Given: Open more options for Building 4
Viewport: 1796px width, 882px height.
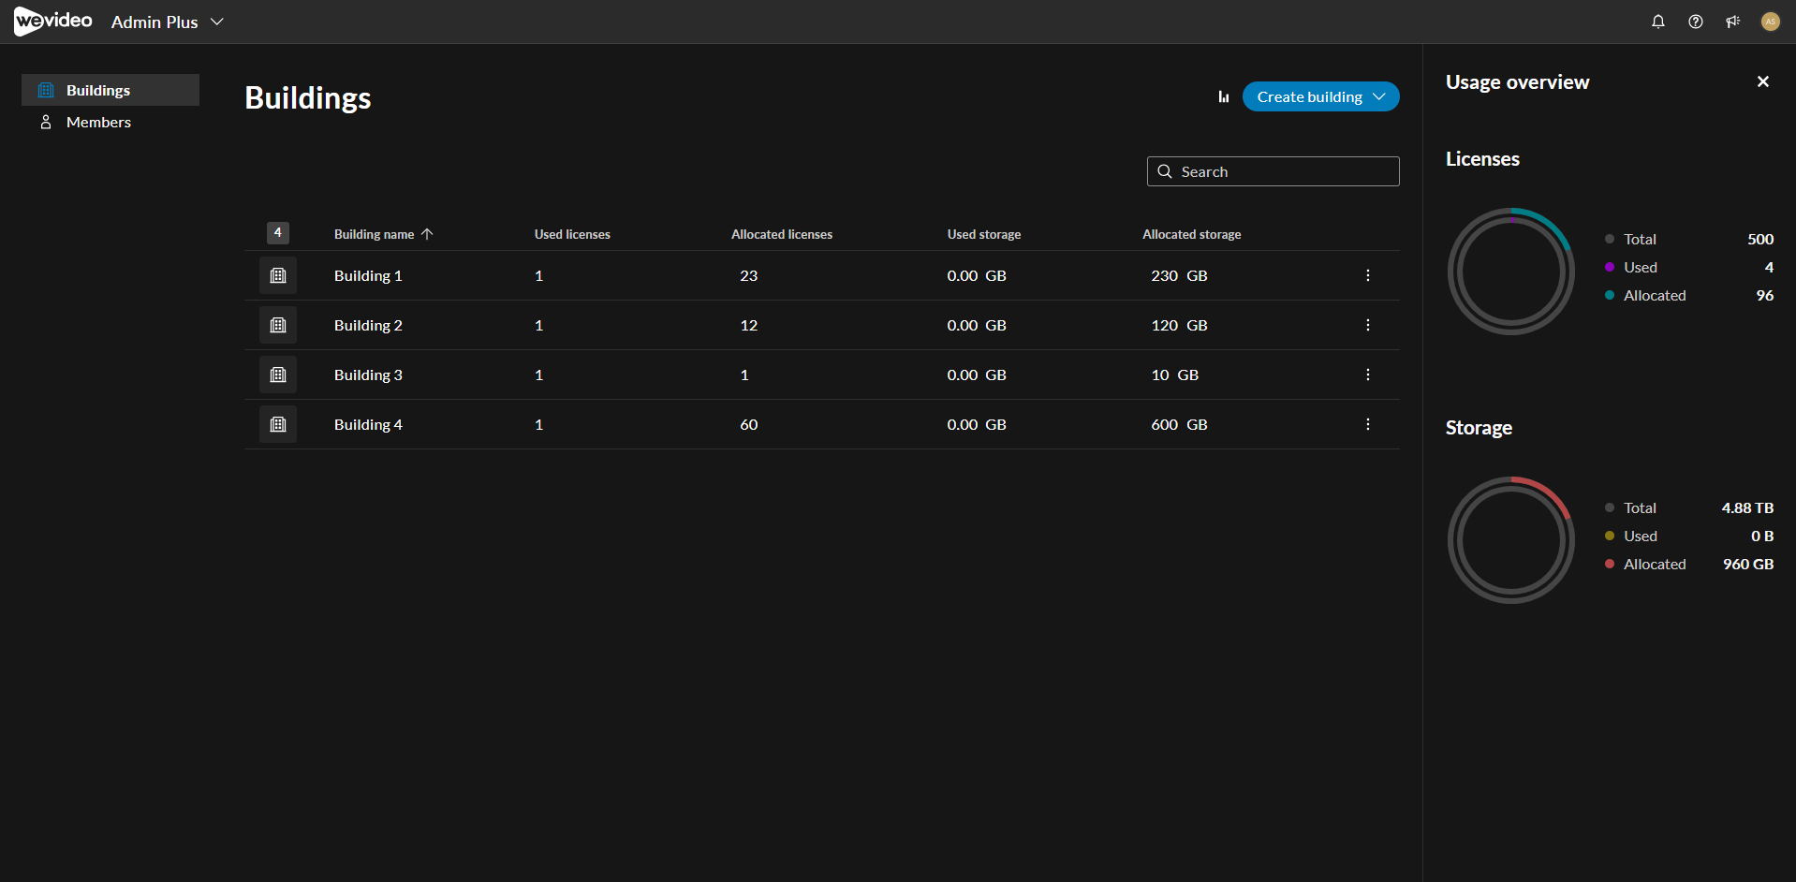Looking at the screenshot, I should [x=1367, y=424].
